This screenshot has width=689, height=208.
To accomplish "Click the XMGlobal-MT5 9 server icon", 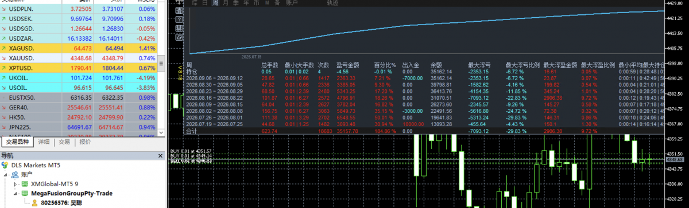I will [25, 184].
